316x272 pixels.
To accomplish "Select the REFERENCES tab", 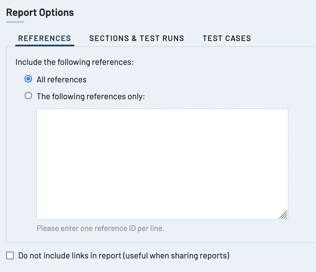I will (44, 38).
